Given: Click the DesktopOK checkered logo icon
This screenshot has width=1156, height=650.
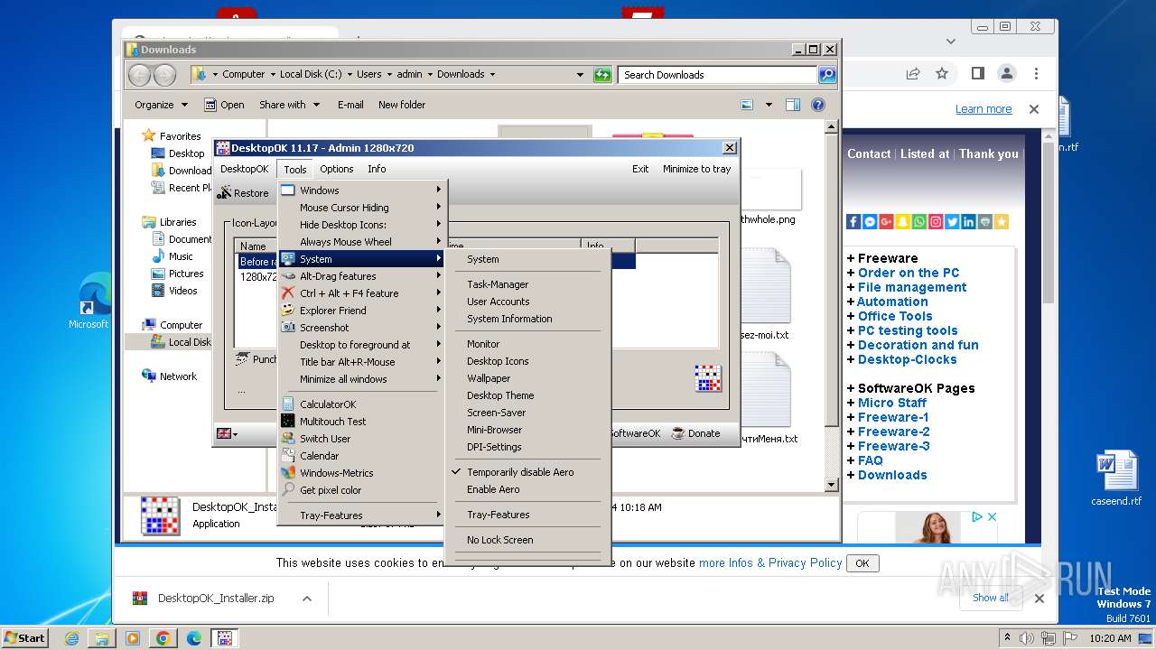Looking at the screenshot, I should click(x=708, y=378).
